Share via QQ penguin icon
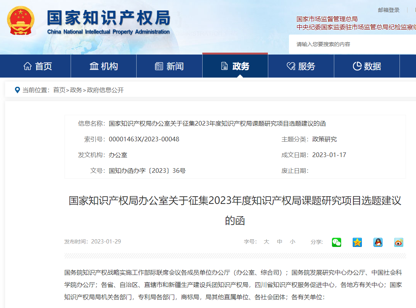 tap(378, 242)
